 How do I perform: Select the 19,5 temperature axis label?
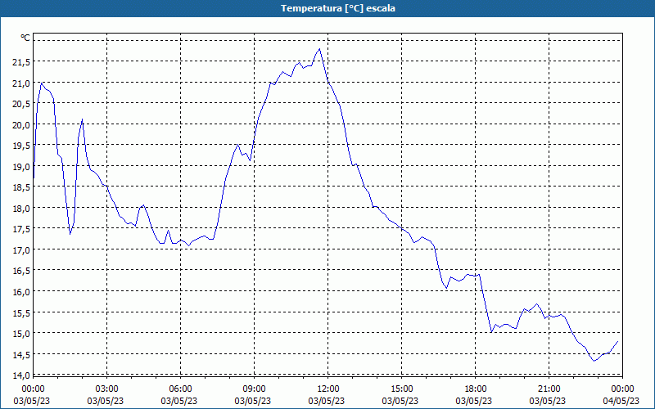click(x=21, y=146)
